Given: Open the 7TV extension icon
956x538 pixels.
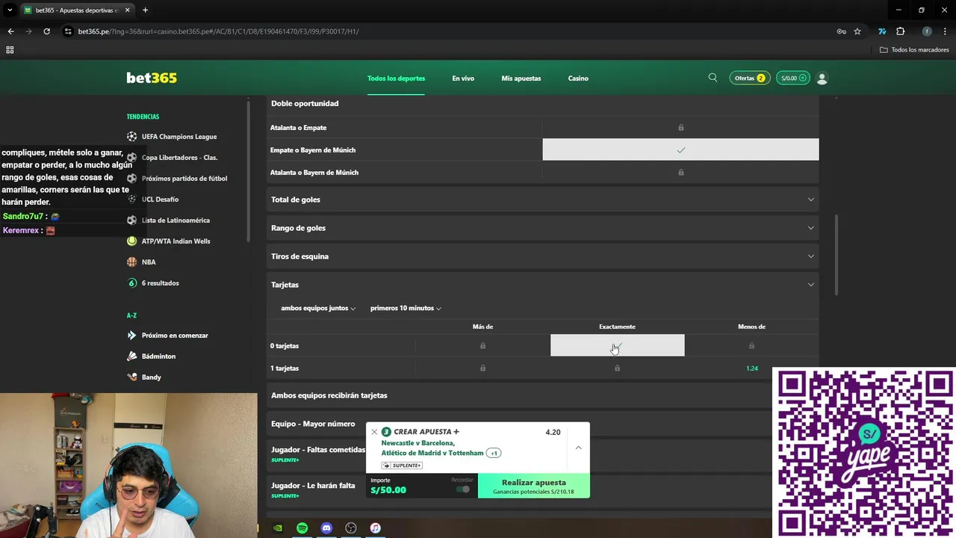Looking at the screenshot, I should click(x=882, y=31).
